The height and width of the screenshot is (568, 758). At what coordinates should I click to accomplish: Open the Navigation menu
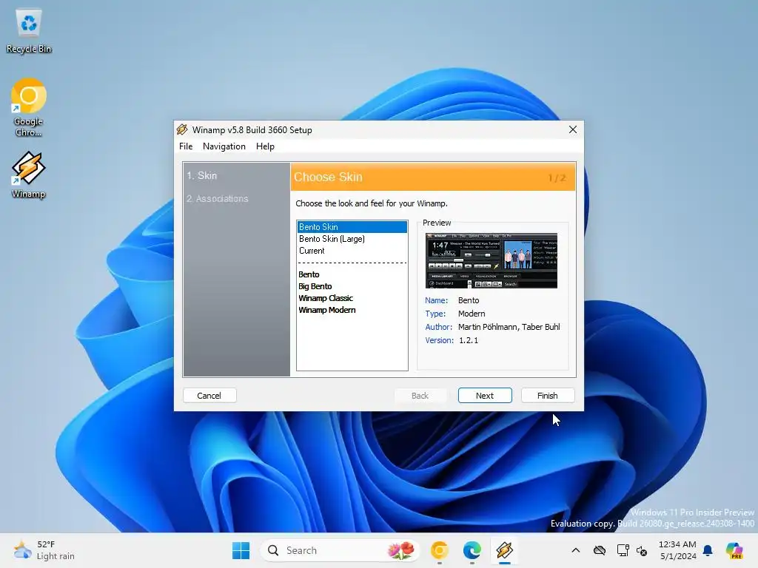coord(224,146)
